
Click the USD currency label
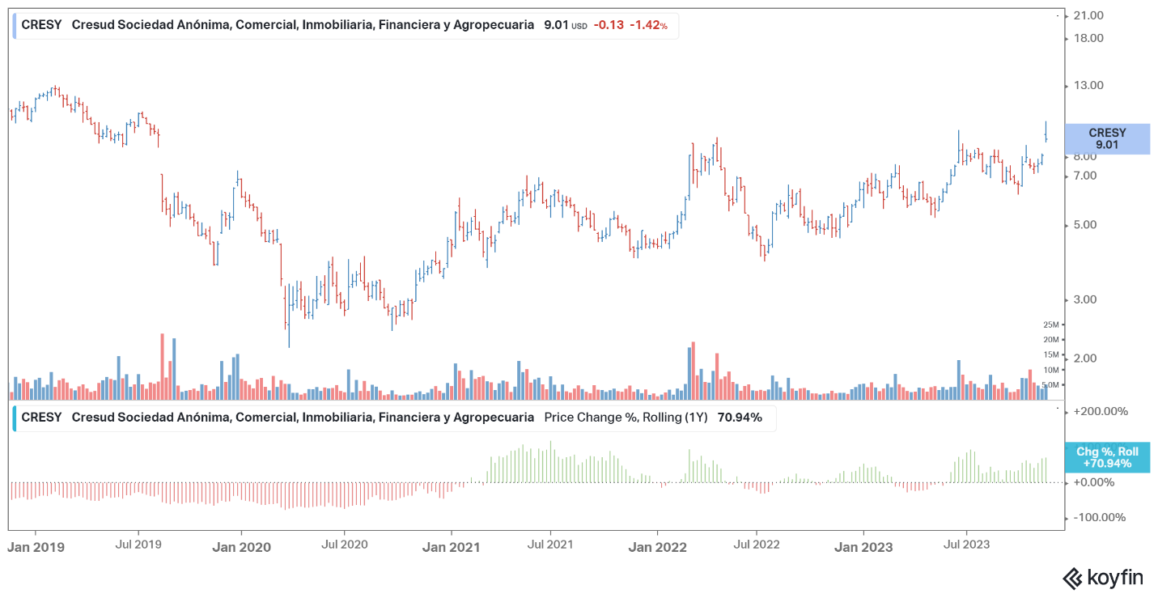pos(579,27)
